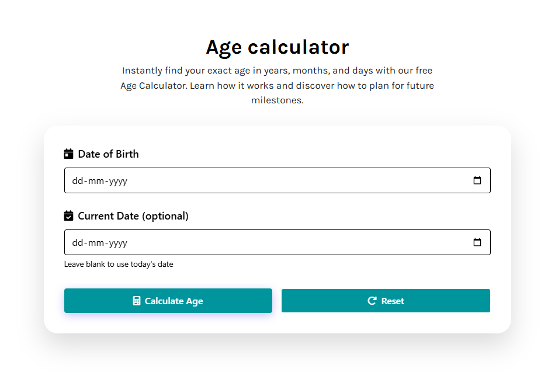The image size is (548, 376).
Task: Click the circular arrow icon in Reset button
Action: 372,301
